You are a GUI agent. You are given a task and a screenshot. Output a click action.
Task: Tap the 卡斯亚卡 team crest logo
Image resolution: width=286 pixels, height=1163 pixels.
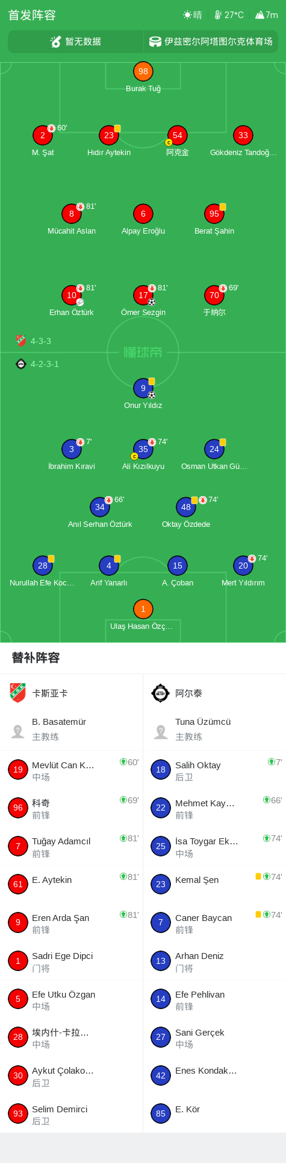(x=18, y=693)
